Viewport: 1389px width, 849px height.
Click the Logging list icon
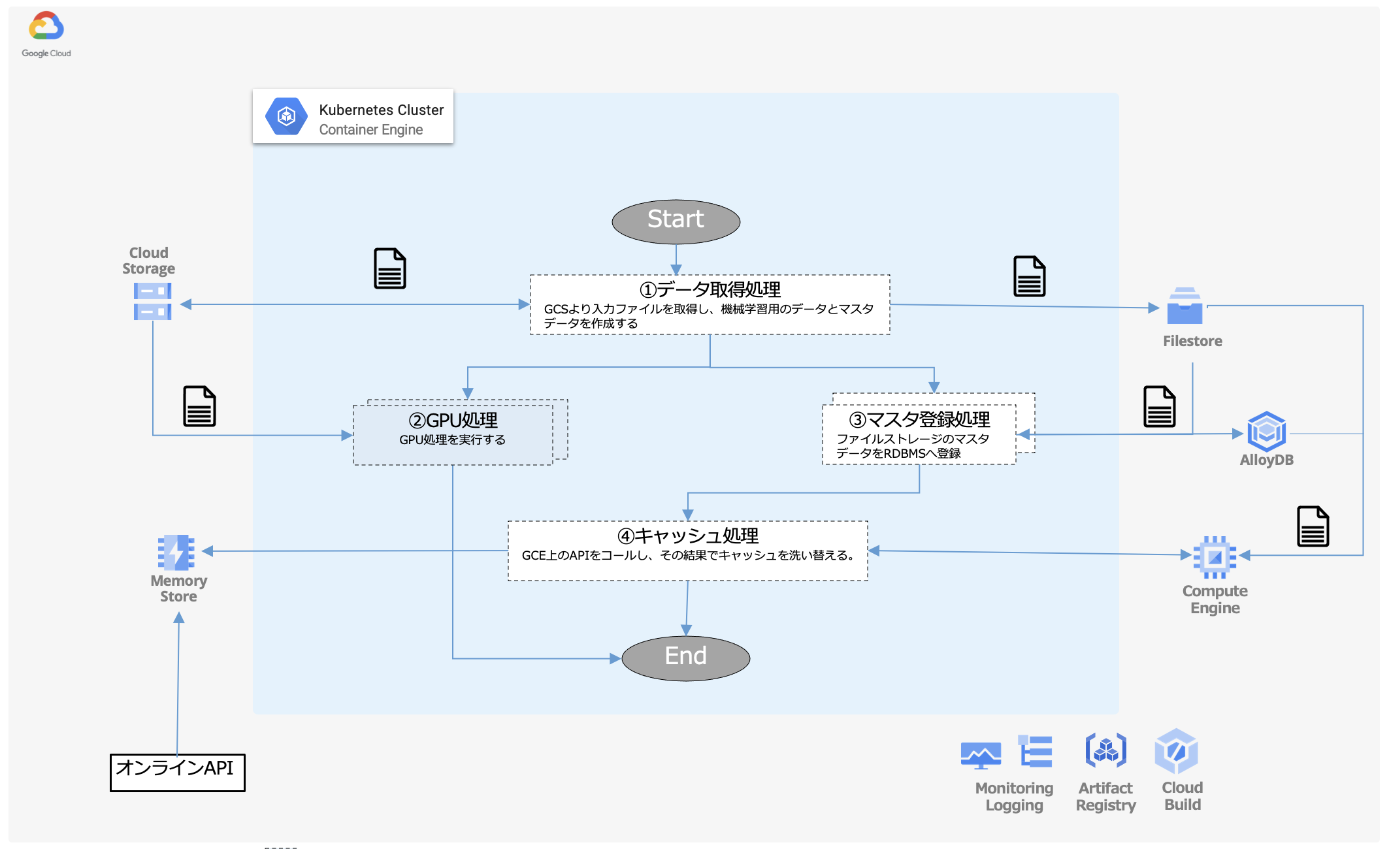point(1036,751)
